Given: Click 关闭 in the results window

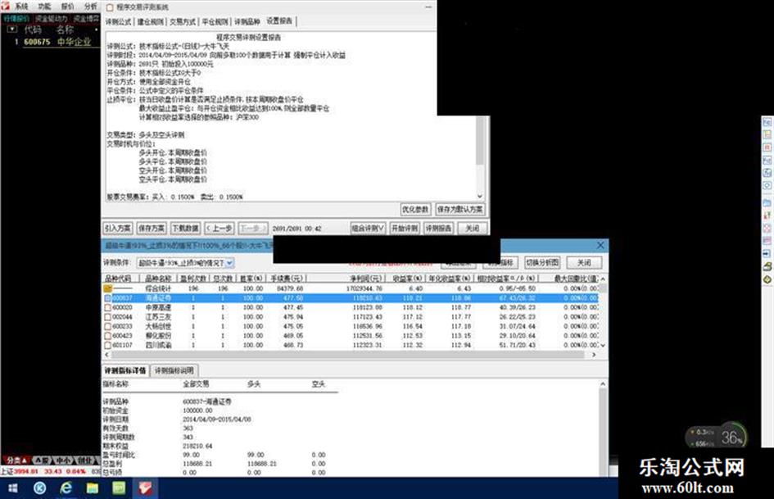Looking at the screenshot, I should point(584,262).
